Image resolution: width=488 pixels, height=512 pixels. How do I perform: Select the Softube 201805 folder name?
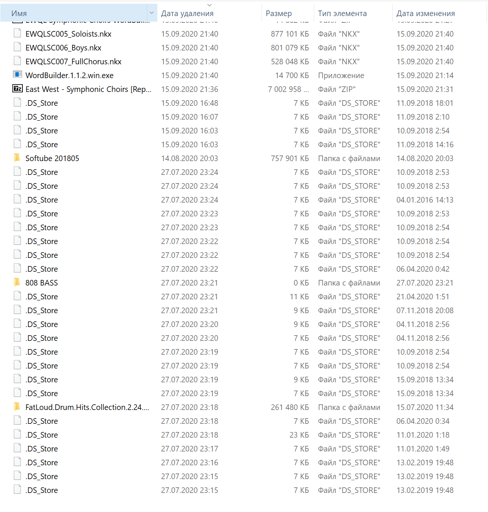pyautogui.click(x=52, y=158)
